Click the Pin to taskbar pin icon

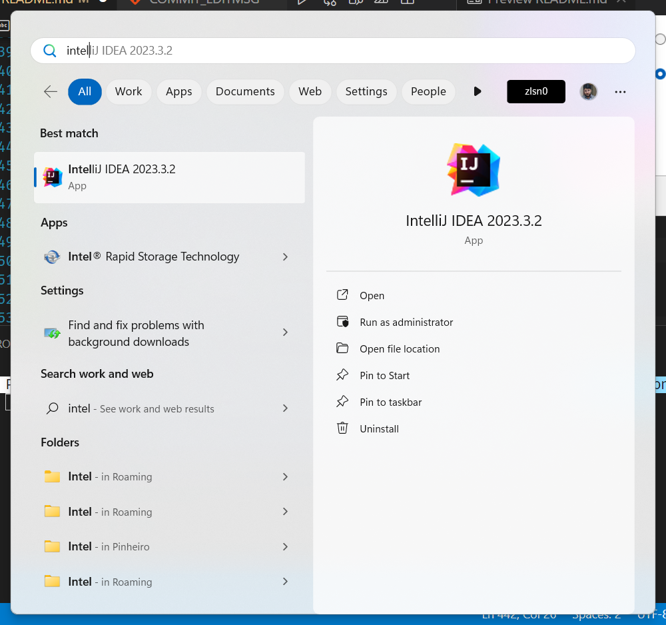pyautogui.click(x=342, y=402)
